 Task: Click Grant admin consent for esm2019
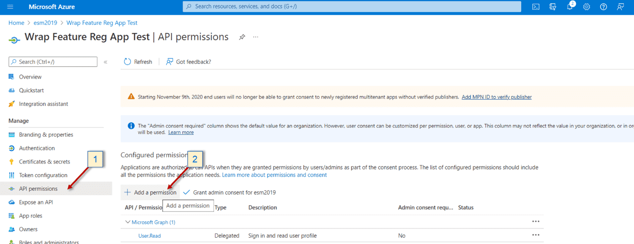(x=229, y=192)
